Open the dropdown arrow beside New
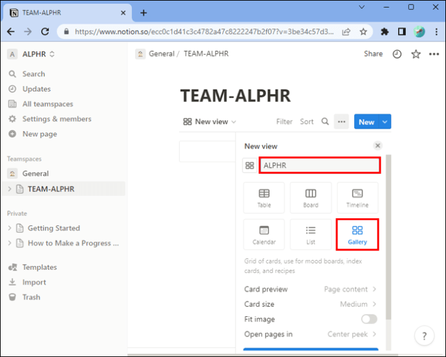446x357 pixels. [x=385, y=122]
